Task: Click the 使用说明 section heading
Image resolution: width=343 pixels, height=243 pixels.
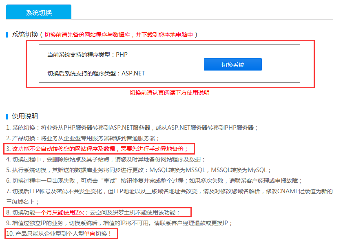Action: coord(25,116)
